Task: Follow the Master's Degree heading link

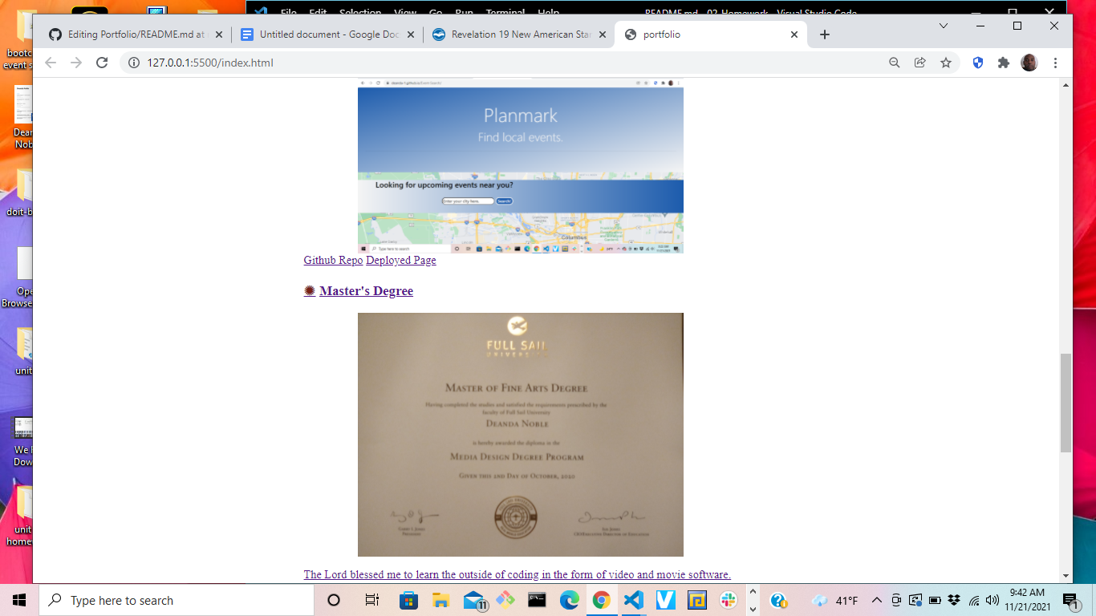Action: (x=366, y=291)
